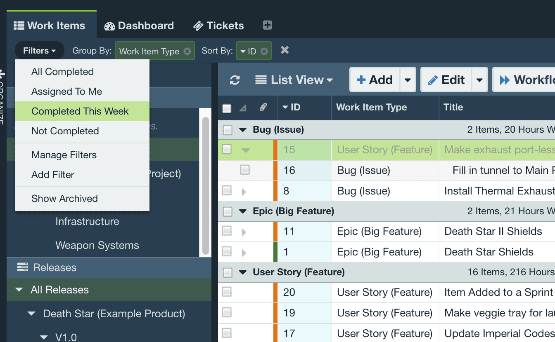Screen dimensions: 555x342
Task: Select Manage Filters from menu
Action: click(x=64, y=155)
